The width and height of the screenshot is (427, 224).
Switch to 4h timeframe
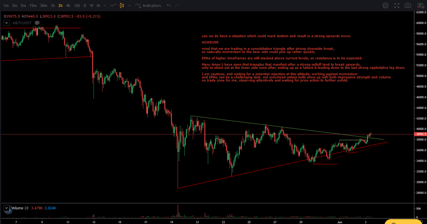(x=68, y=5)
